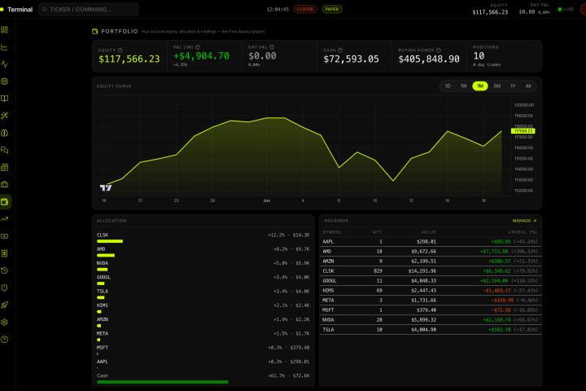Screen dimensions: 586x391
Task: Select the MSFT row in Holdings
Action: click(x=431, y=310)
